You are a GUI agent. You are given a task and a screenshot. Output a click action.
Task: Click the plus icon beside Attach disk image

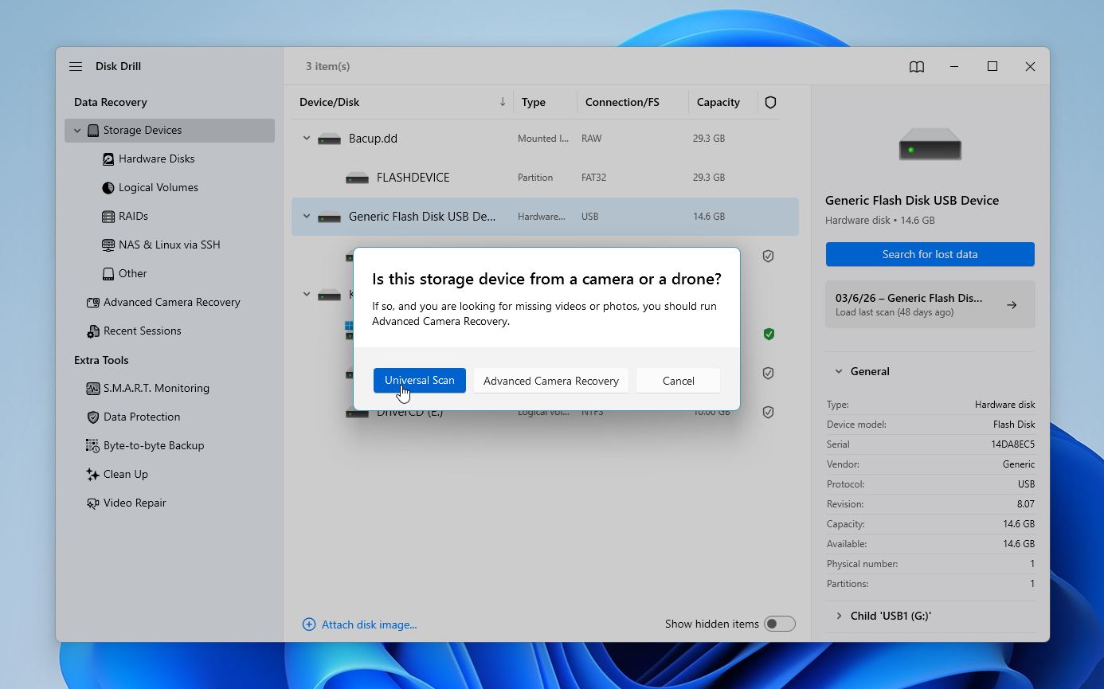point(309,624)
